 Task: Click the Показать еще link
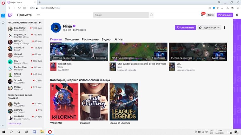pyautogui.click(x=14, y=123)
